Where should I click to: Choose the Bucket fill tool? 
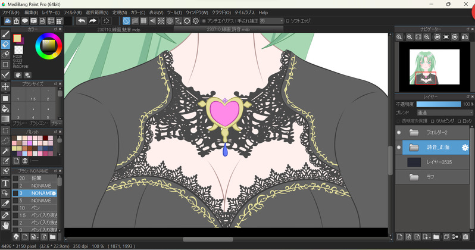5,109
